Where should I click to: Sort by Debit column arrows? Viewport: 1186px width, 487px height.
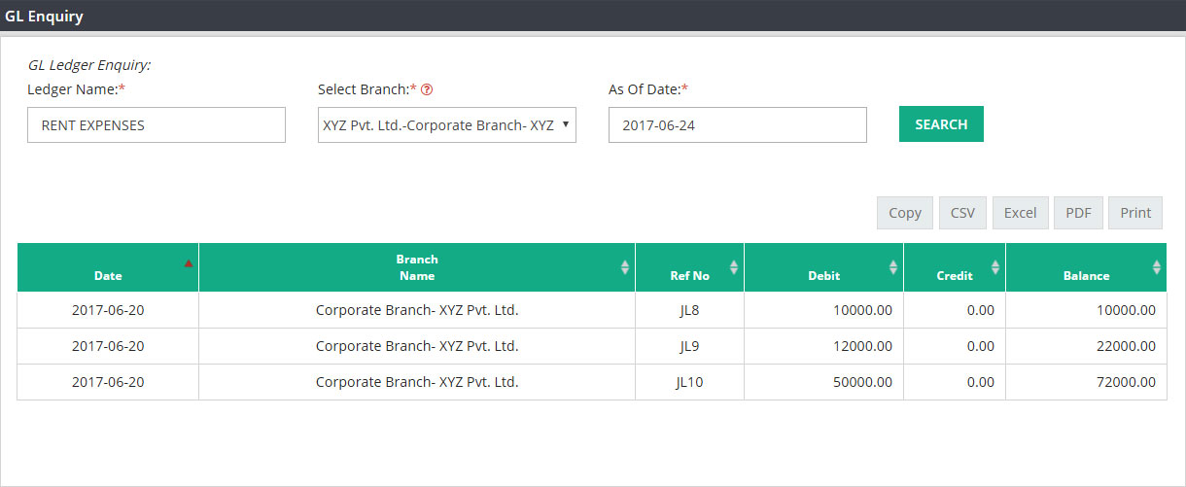[893, 267]
